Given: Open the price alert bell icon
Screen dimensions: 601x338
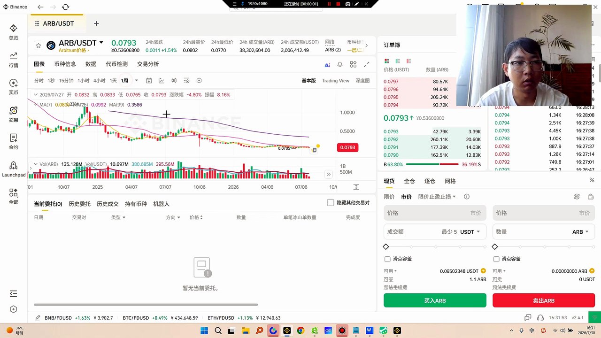Looking at the screenshot, I should tap(340, 65).
